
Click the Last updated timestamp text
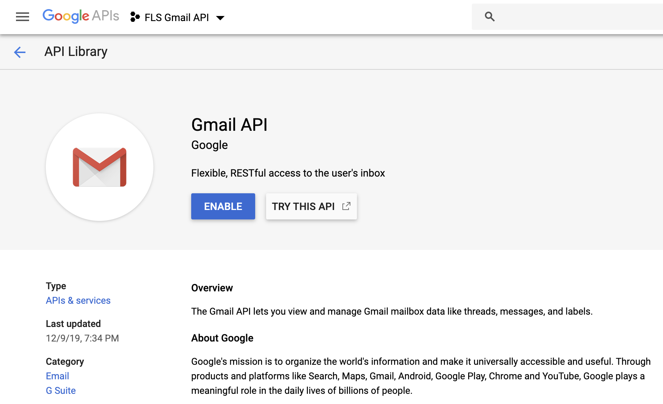pos(82,338)
